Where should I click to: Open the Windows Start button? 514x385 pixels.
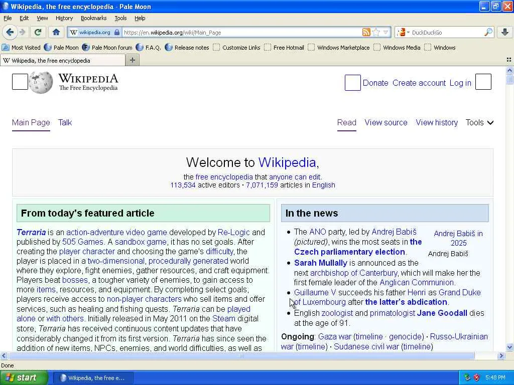24,378
